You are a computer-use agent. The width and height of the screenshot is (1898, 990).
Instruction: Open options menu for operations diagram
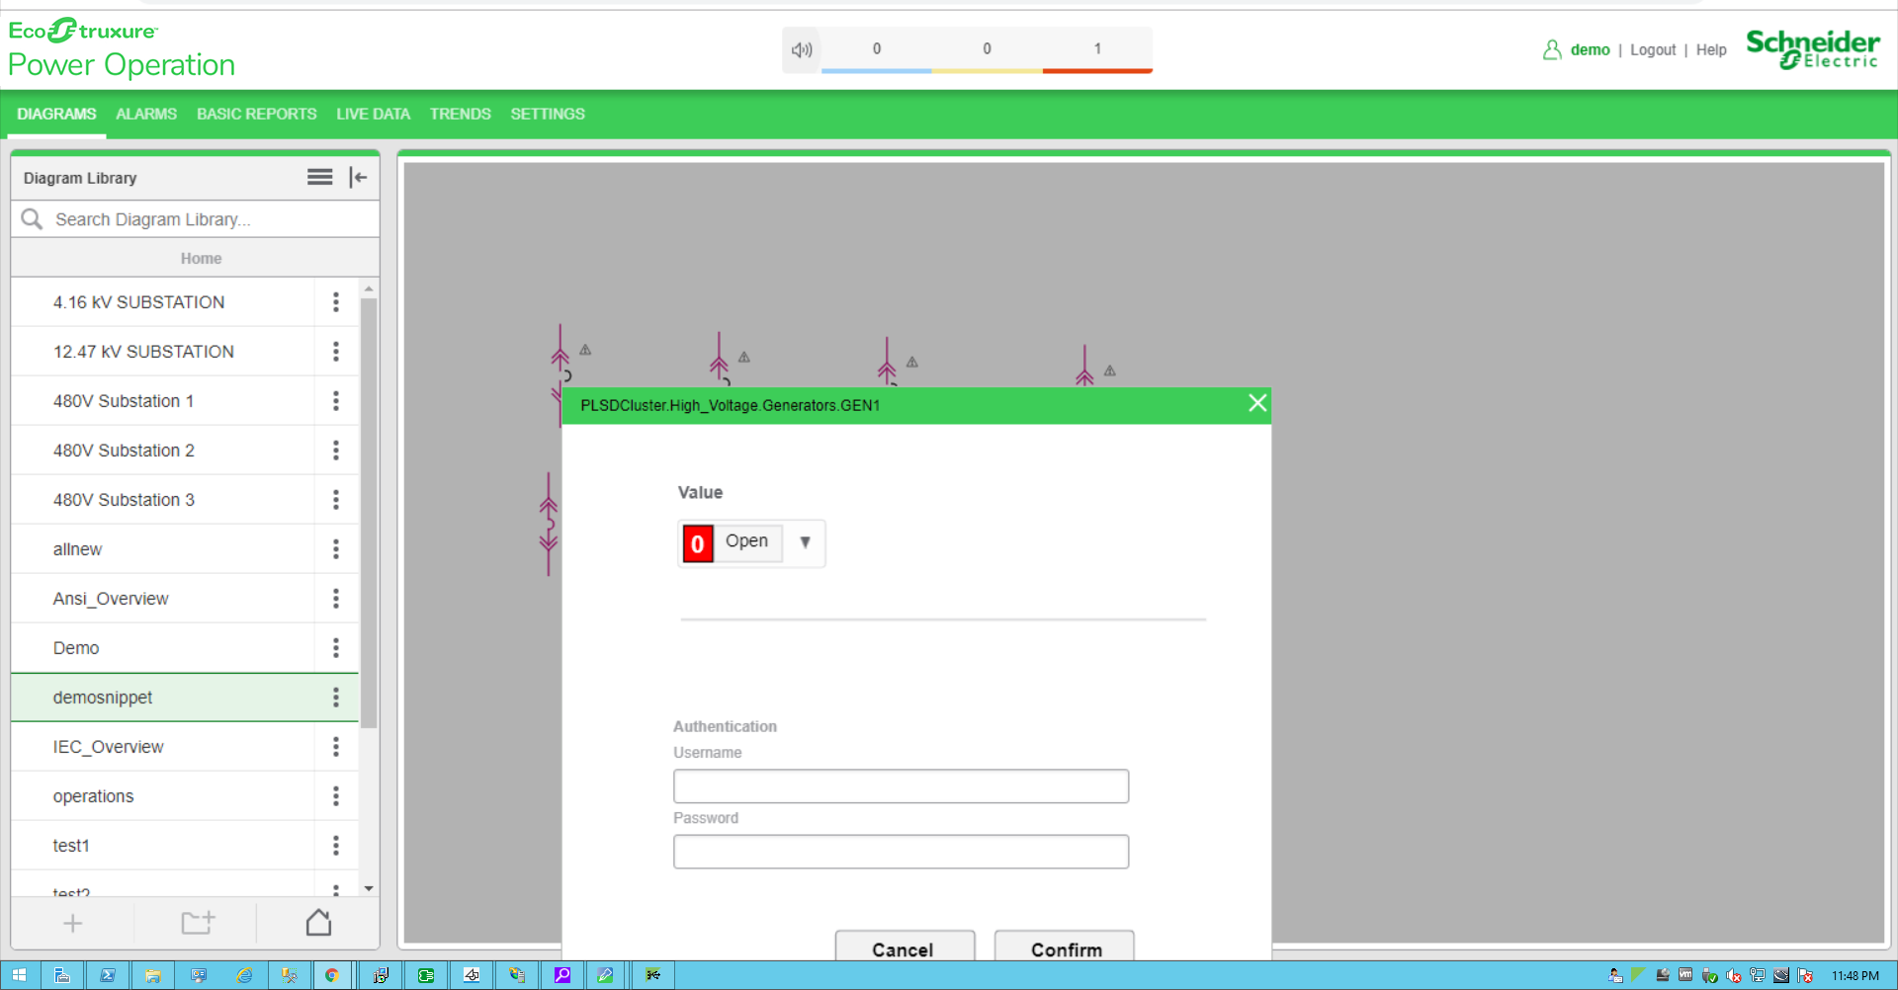[336, 796]
